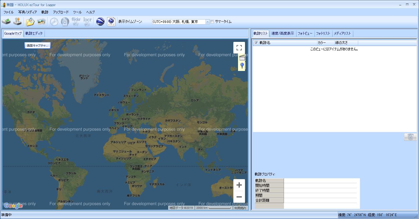Select the 軌跡リスト tab
This screenshot has height=219, width=419.
[261, 33]
